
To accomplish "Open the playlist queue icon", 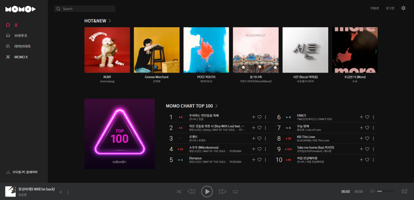I will [404, 191].
